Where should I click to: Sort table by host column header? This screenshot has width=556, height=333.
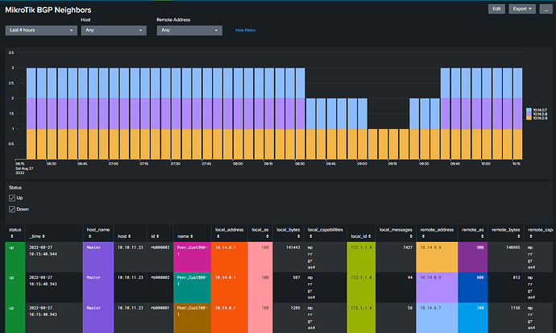pos(131,233)
